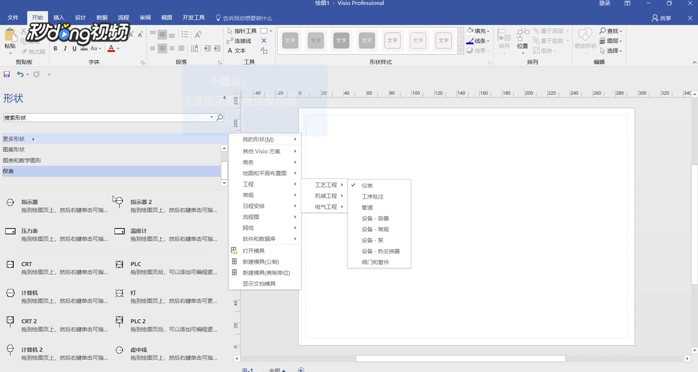Click the Share (共享) button
The height and width of the screenshot is (372, 698).
click(x=661, y=18)
